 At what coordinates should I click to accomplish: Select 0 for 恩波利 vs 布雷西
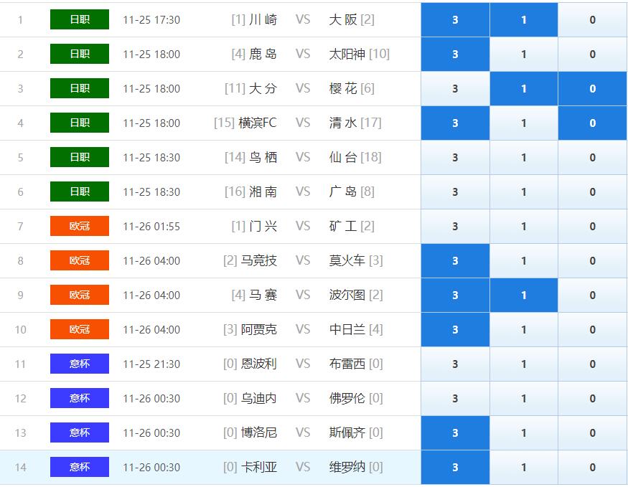click(592, 364)
